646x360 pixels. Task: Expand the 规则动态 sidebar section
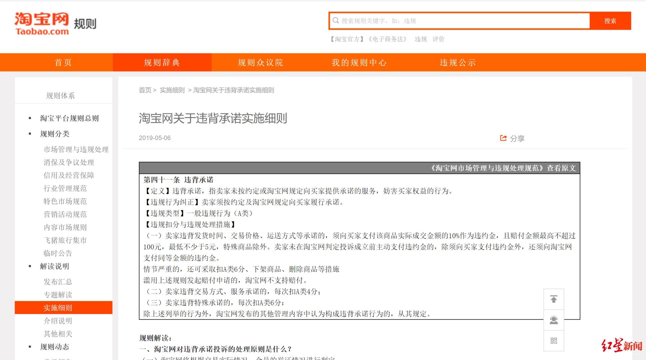[55, 347]
